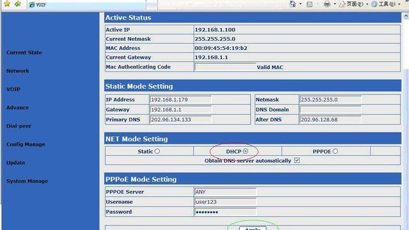This screenshot has height=230, width=409.
Task: Select the VOIP browser tab
Action: (x=86, y=4)
